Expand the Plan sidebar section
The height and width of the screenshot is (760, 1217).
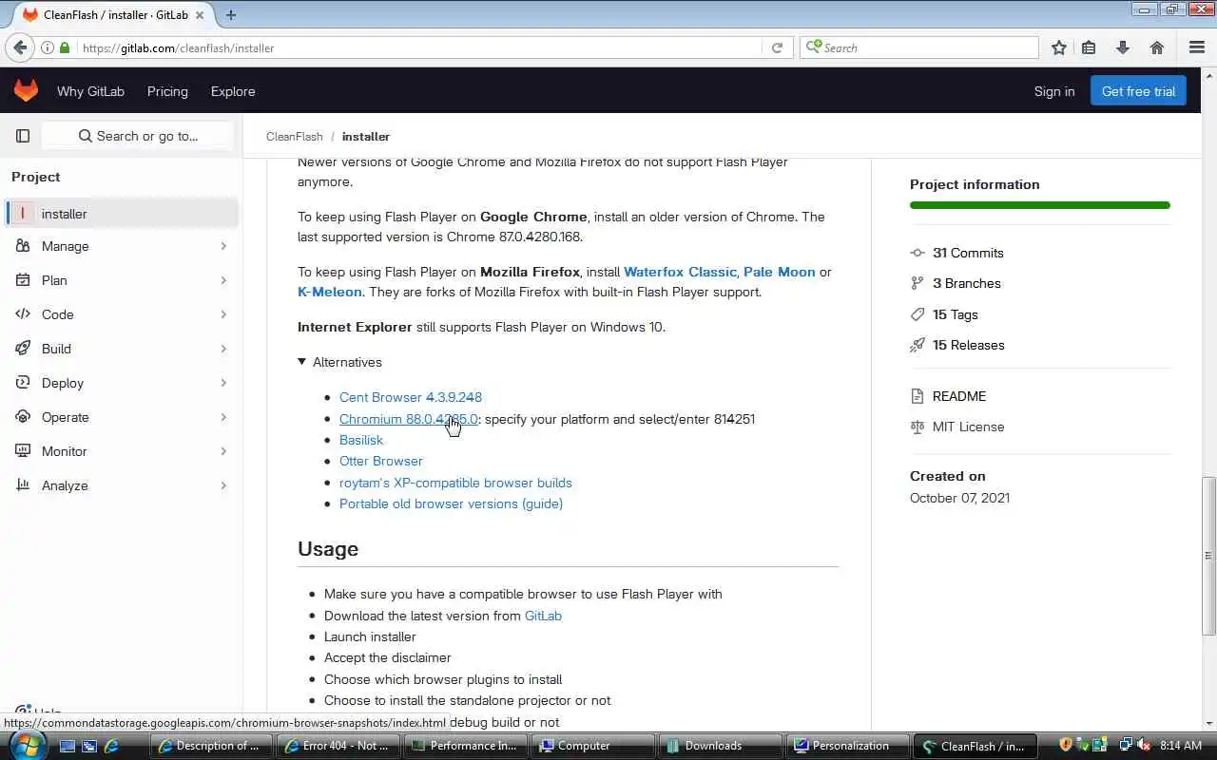pyautogui.click(x=122, y=280)
